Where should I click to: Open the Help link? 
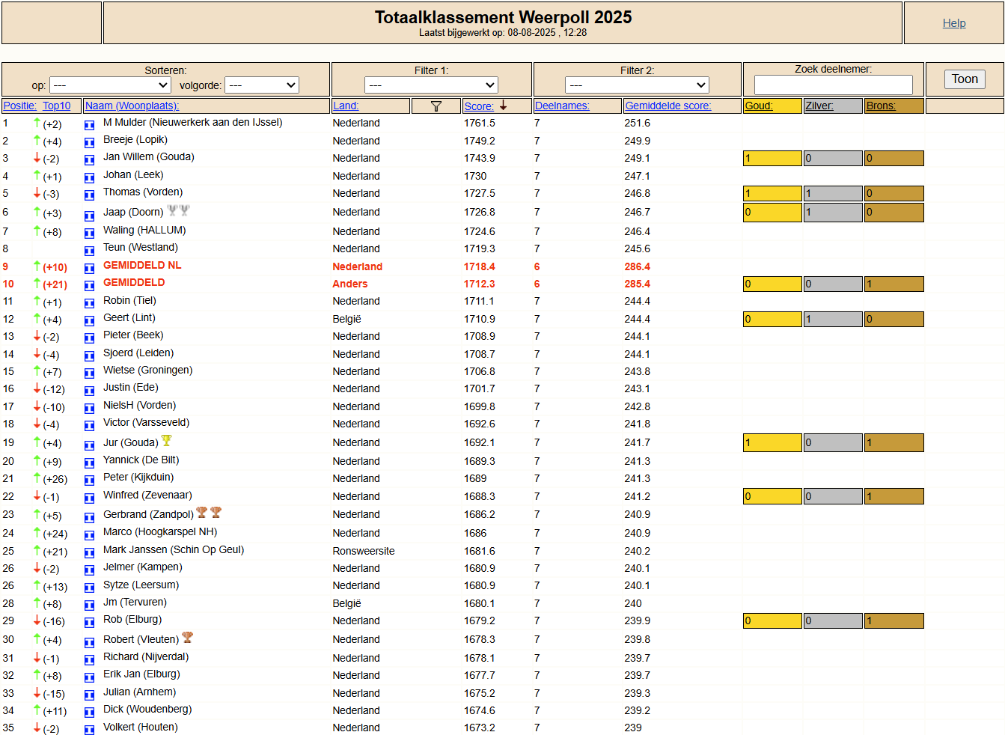pos(953,23)
